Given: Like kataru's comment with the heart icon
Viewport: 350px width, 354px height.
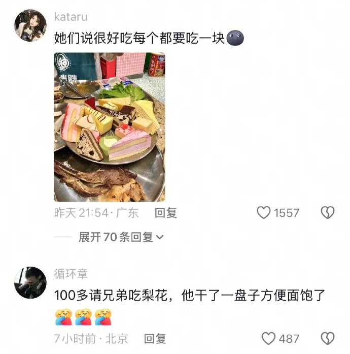Looking at the screenshot, I should 263,213.
